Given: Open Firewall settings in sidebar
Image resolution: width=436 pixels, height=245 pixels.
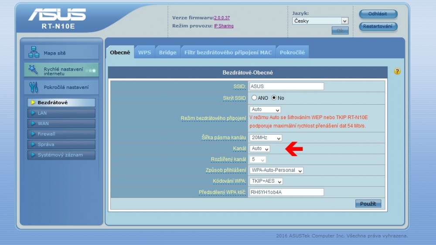Looking at the screenshot, I should (x=61, y=134).
